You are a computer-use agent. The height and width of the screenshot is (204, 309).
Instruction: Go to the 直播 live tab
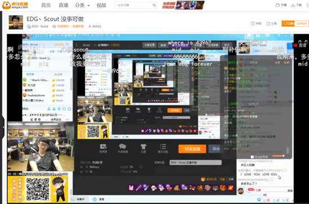64,5
